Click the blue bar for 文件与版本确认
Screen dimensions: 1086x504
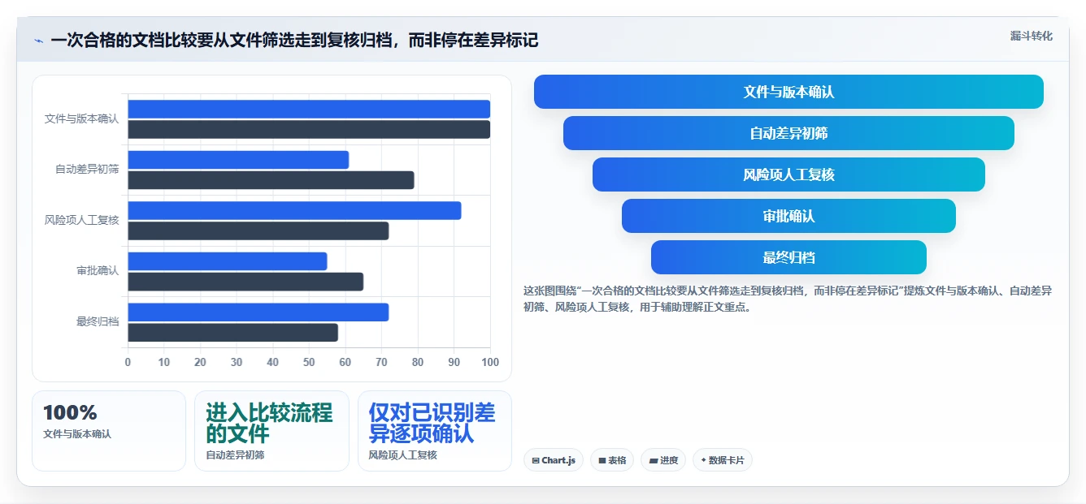point(309,109)
